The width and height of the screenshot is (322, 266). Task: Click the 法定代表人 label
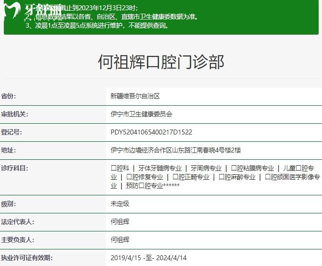tap(18, 222)
